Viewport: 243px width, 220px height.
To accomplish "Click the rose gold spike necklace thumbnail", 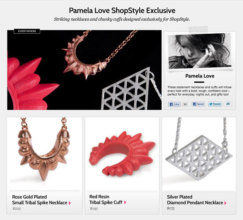I will tap(45, 154).
